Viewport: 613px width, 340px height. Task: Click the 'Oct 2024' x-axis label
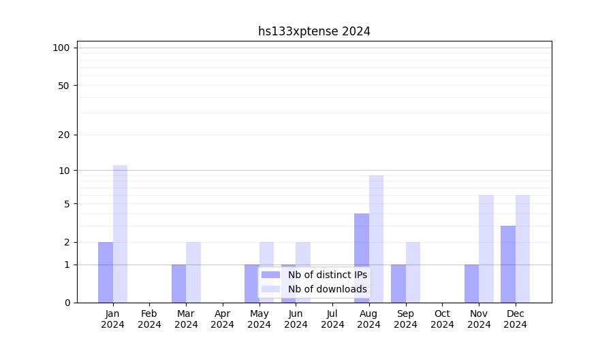pos(442,319)
